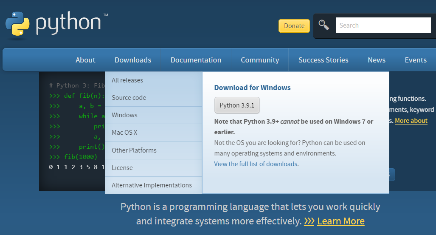436x235 pixels.
Task: Select All releases from Downloads submenu
Action: pos(154,80)
